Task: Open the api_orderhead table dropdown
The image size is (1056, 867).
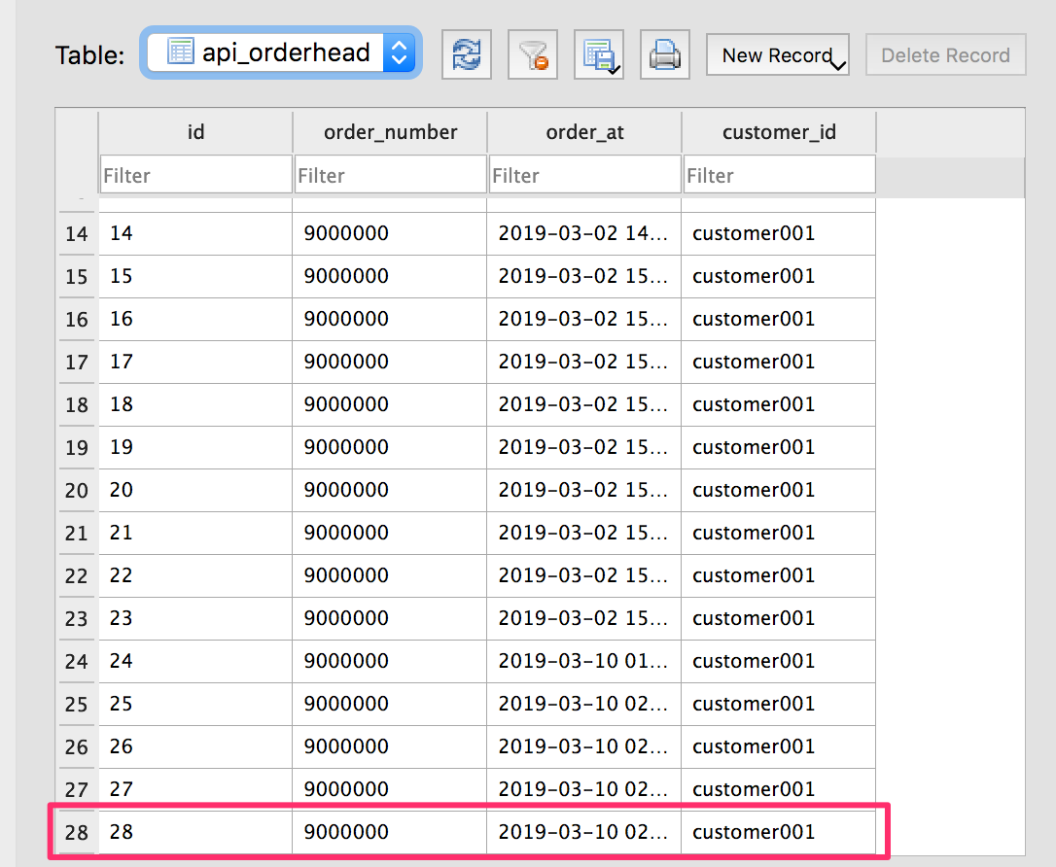Action: [x=281, y=52]
